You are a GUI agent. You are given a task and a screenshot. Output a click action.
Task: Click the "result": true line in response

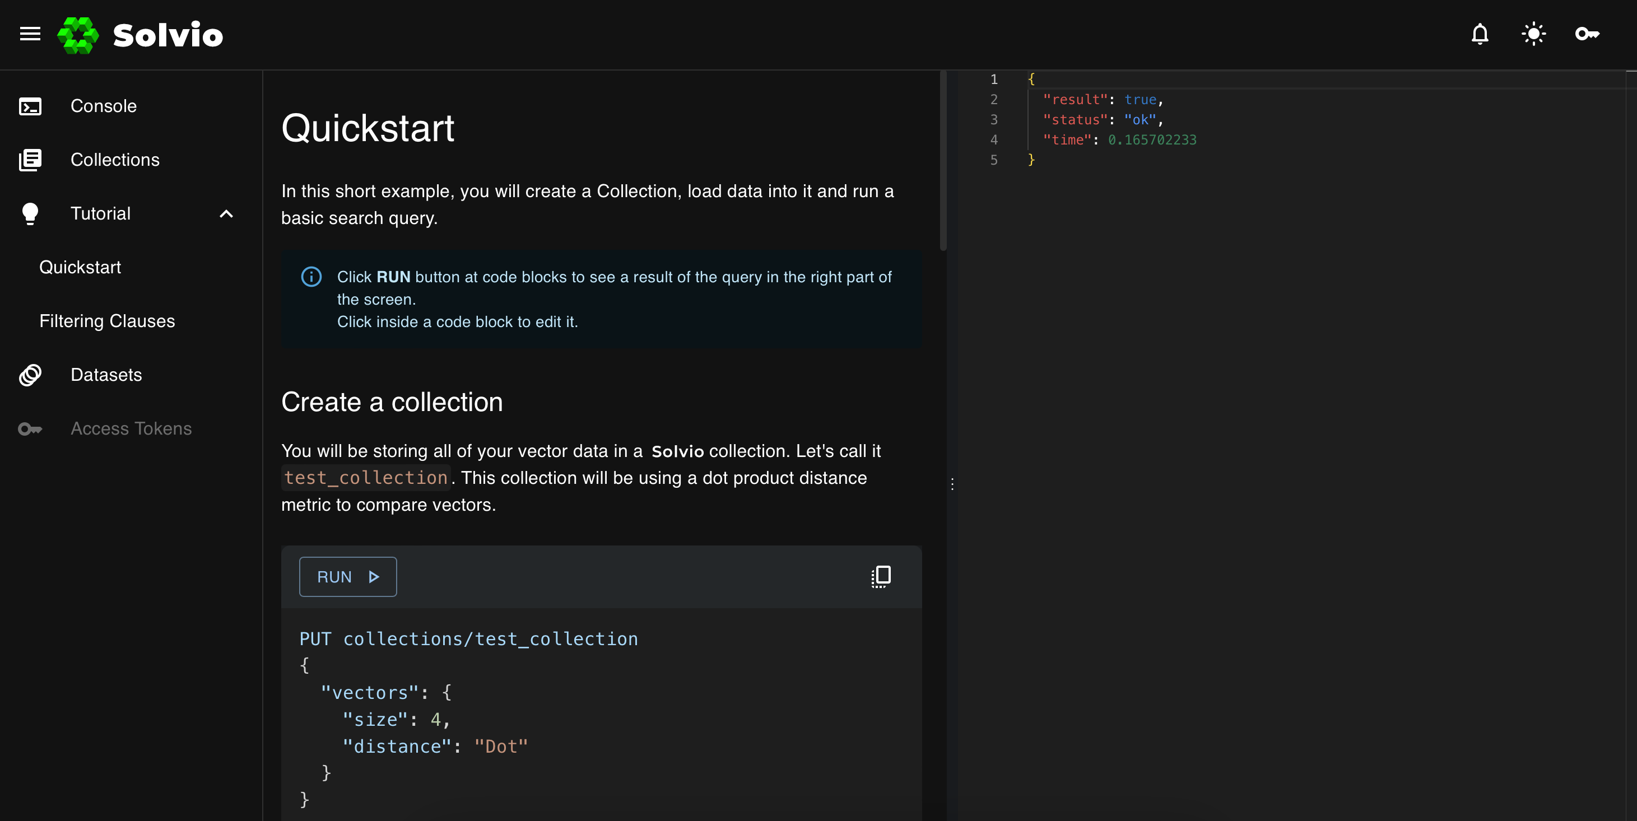click(1103, 100)
